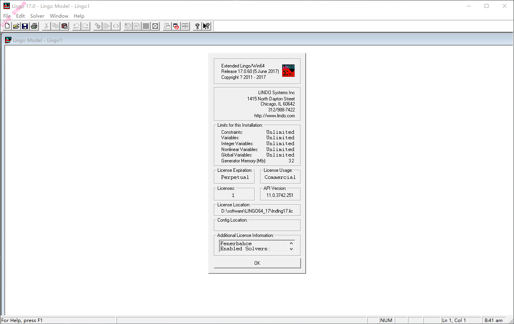Undo the last action in the toolbar

tap(76, 26)
